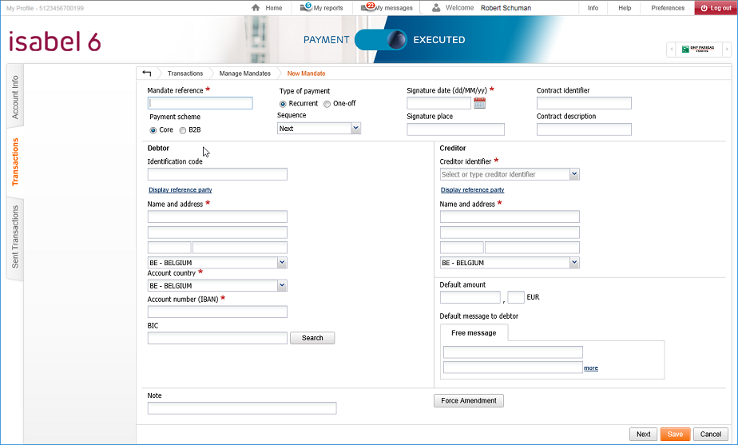The height and width of the screenshot is (445, 738).
Task: Open Preferences in top bar
Action: click(x=668, y=8)
